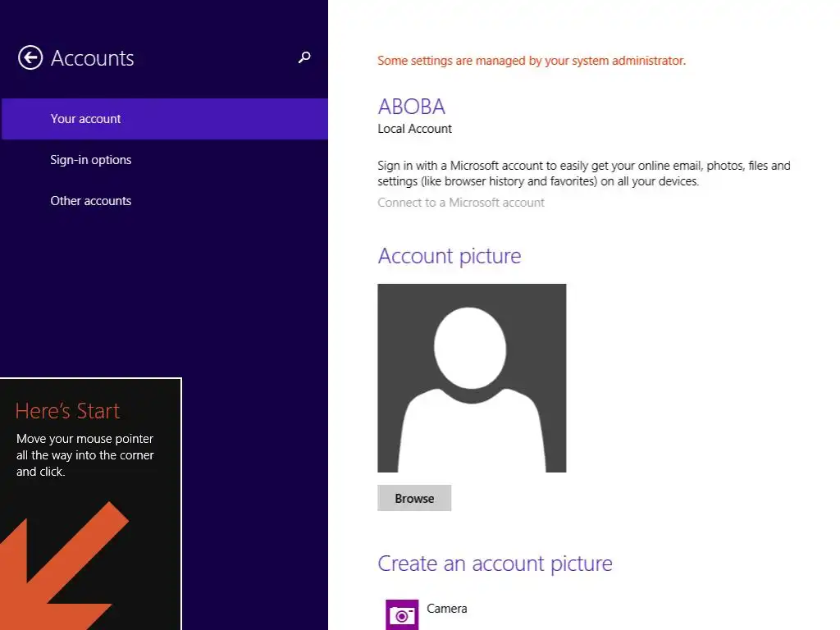This screenshot has width=840, height=630.
Task: Click the Account picture heading
Action: (449, 256)
